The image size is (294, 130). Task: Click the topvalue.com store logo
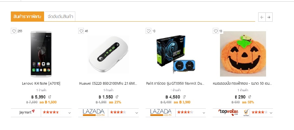click(228, 112)
